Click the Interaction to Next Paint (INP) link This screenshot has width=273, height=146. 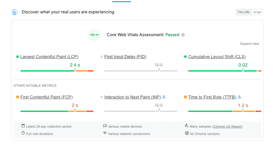click(x=133, y=97)
